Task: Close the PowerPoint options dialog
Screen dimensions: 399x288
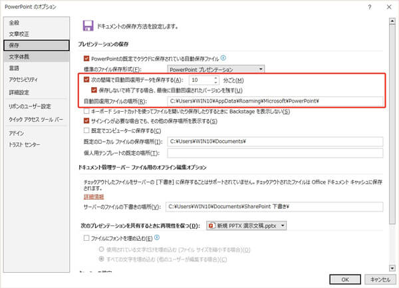Action: click(x=389, y=7)
